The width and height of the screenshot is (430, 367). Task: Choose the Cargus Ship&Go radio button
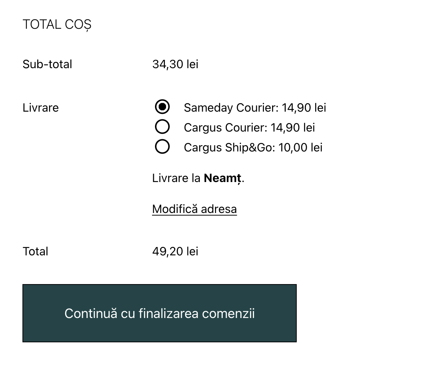coord(162,147)
